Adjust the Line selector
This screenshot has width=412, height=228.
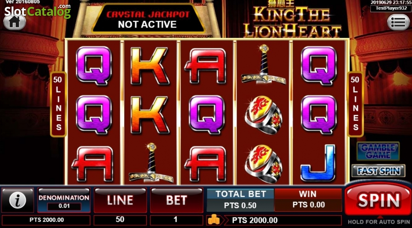coord(120,200)
